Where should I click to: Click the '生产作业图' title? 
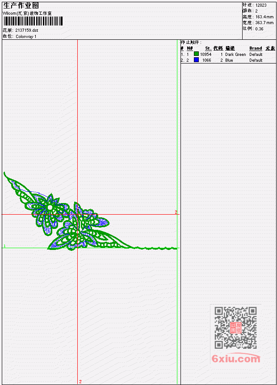(x=21, y=5)
